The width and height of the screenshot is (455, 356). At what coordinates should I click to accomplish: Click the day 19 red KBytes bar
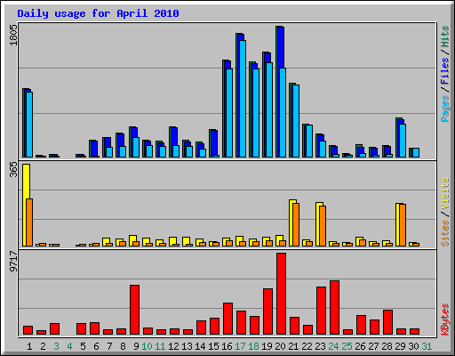coord(267,311)
